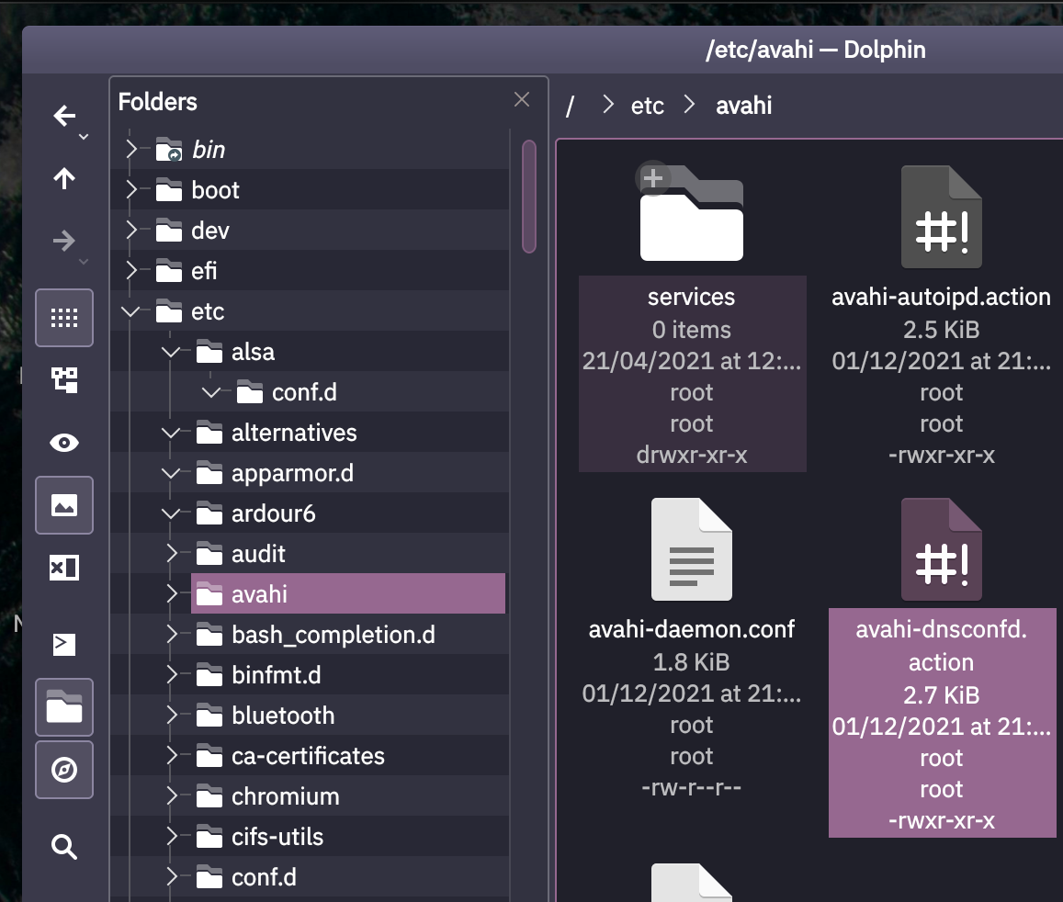Select highlighted avahi folder in tree
The height and width of the screenshot is (902, 1063).
[x=348, y=593]
